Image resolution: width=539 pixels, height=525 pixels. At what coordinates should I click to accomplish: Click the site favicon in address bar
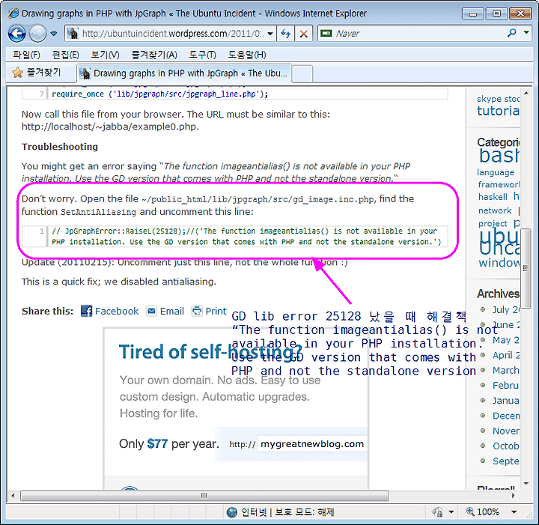(73, 34)
